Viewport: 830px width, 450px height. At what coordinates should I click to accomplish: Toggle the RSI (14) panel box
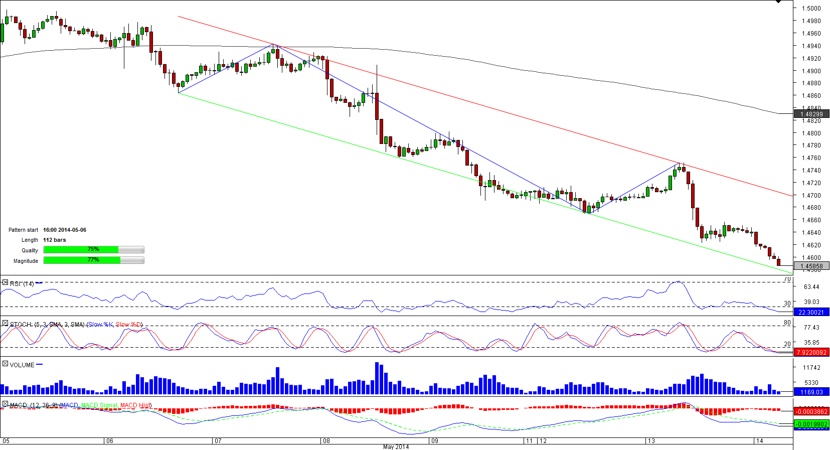[5, 283]
